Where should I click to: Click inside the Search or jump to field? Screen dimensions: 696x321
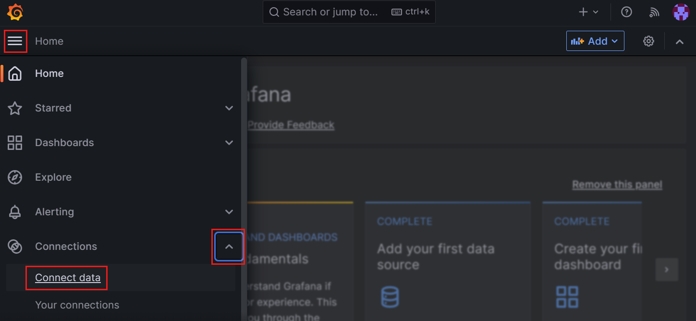coord(336,12)
